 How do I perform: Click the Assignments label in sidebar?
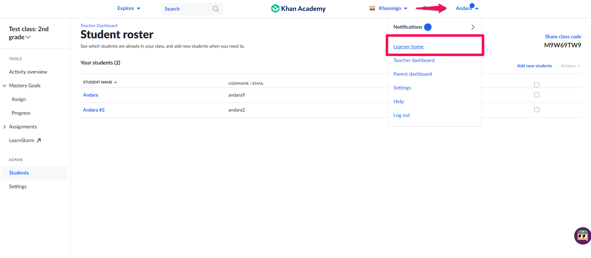click(23, 127)
